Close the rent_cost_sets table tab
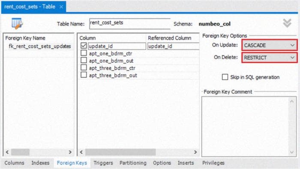The image size is (300, 169). coord(61,7)
